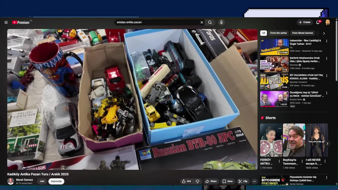
Task: Show more filter chips with arrow
Action: click(x=324, y=33)
